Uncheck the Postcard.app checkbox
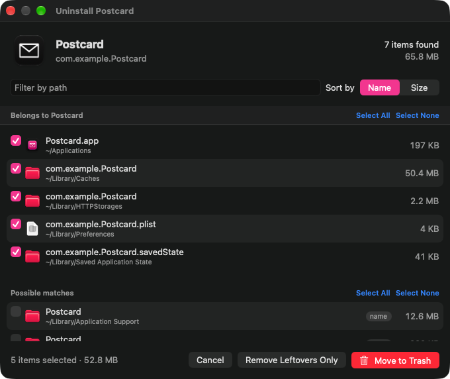The image size is (450, 379). (16, 140)
